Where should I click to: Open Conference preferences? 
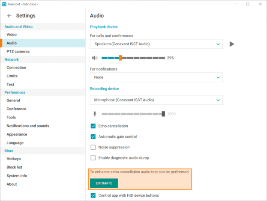click(43, 109)
